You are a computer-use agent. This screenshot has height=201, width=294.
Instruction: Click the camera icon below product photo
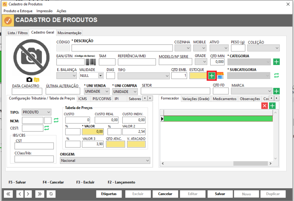point(29,79)
